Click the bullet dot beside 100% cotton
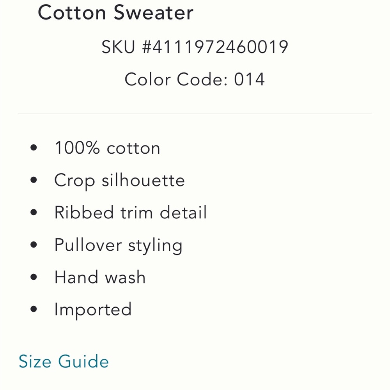The height and width of the screenshot is (390, 390). [x=34, y=147]
